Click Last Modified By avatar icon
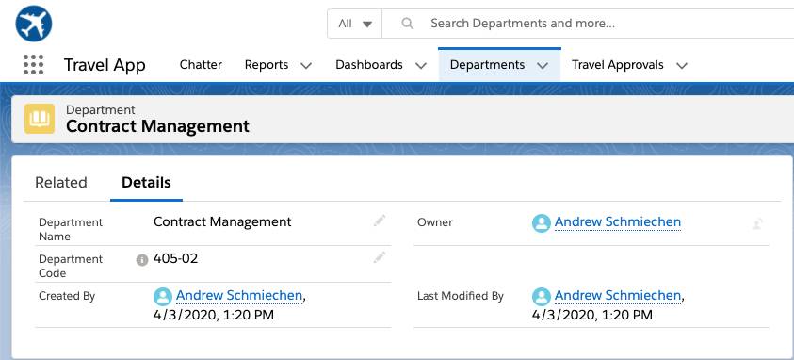The width and height of the screenshot is (794, 360). tap(542, 297)
